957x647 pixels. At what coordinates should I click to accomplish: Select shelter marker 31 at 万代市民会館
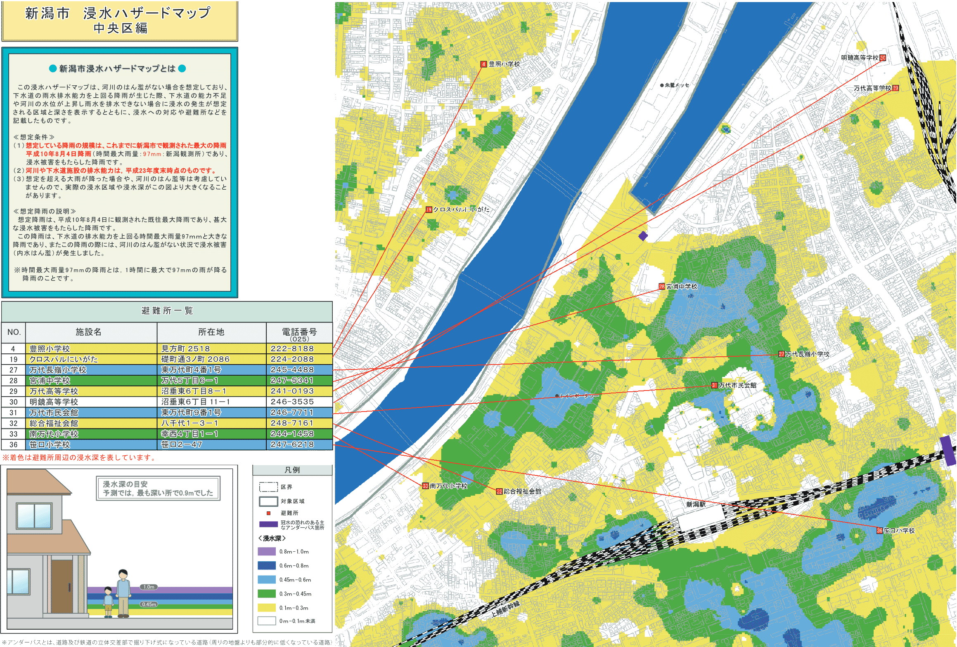pyautogui.click(x=714, y=386)
